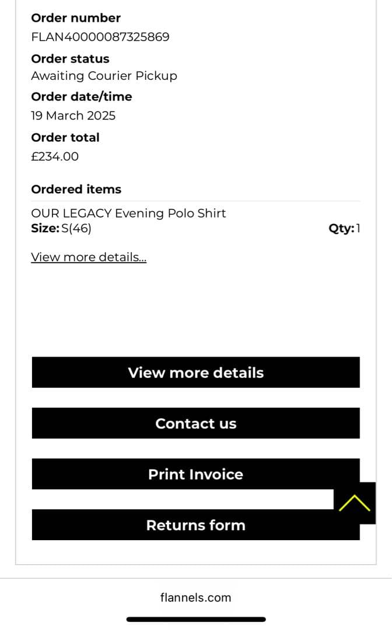This screenshot has width=392, height=630.
Task: Tap the Qty 1 quantity label
Action: pyautogui.click(x=344, y=229)
